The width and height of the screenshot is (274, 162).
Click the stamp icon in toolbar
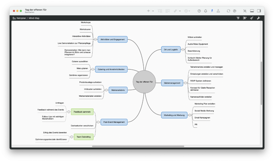[x=218, y=11]
